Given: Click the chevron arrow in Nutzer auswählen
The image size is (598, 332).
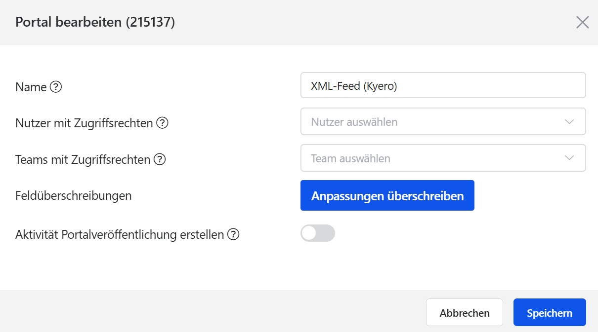Looking at the screenshot, I should click(x=569, y=122).
